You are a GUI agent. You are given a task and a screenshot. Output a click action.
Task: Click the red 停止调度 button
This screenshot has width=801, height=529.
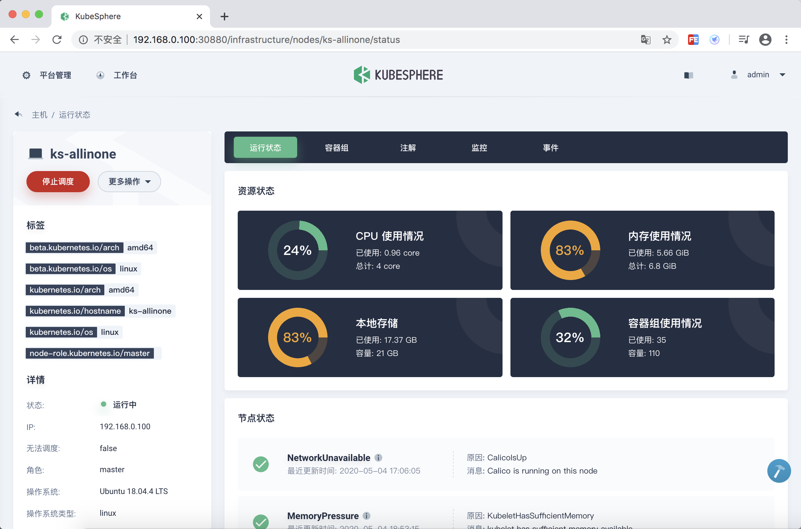[x=58, y=182]
